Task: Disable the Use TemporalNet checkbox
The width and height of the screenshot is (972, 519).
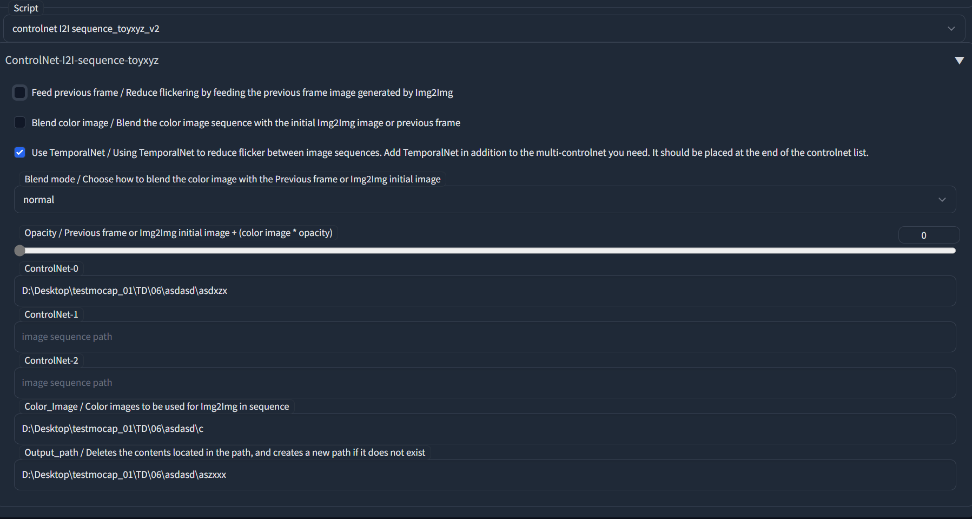Action: 20,153
